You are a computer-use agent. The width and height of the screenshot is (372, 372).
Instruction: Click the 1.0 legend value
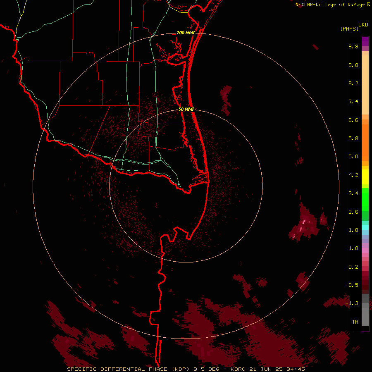pyautogui.click(x=353, y=248)
